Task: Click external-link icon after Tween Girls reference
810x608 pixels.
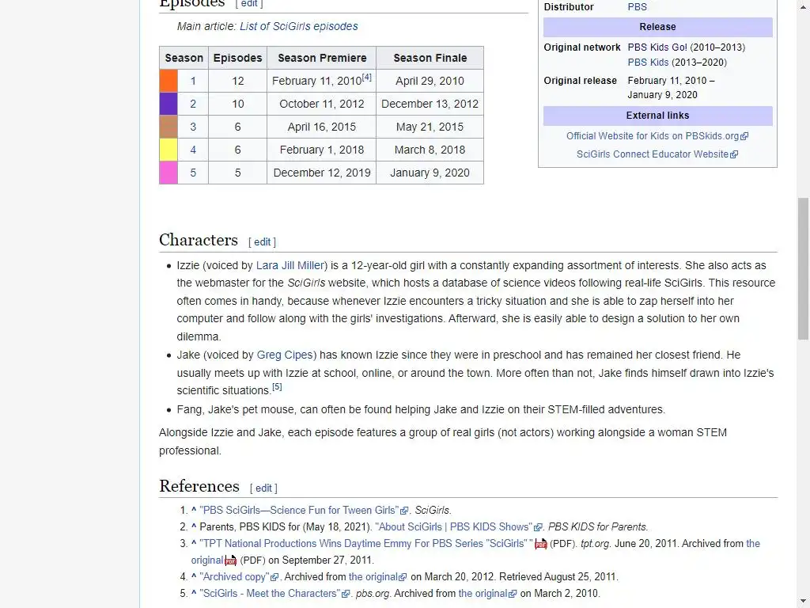Action: point(404,511)
